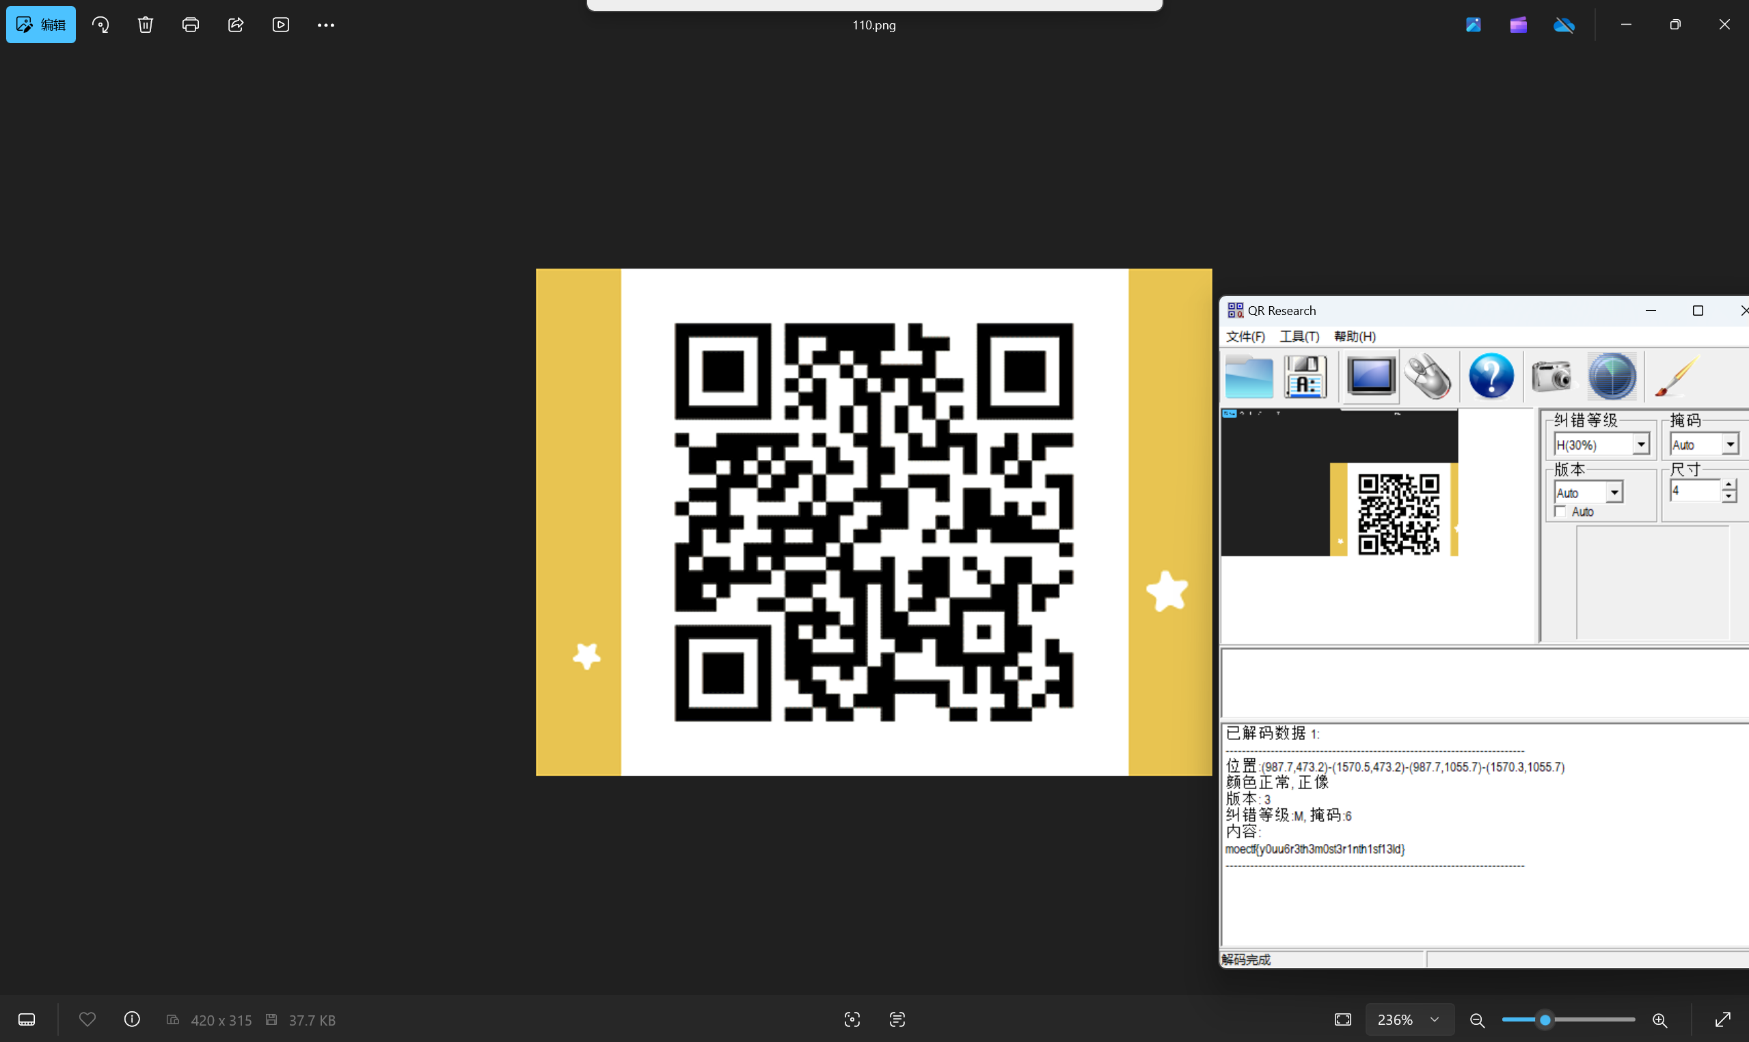Click the fit-to-window icon near zoom
Image resolution: width=1749 pixels, height=1042 pixels.
pyautogui.click(x=1342, y=1019)
